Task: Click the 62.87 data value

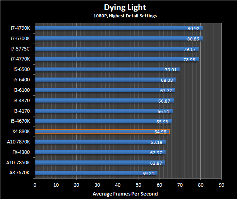Action: [x=156, y=163]
